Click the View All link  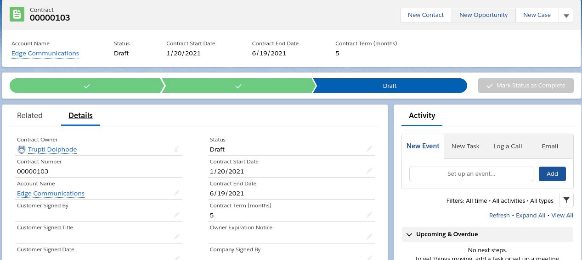pos(562,215)
